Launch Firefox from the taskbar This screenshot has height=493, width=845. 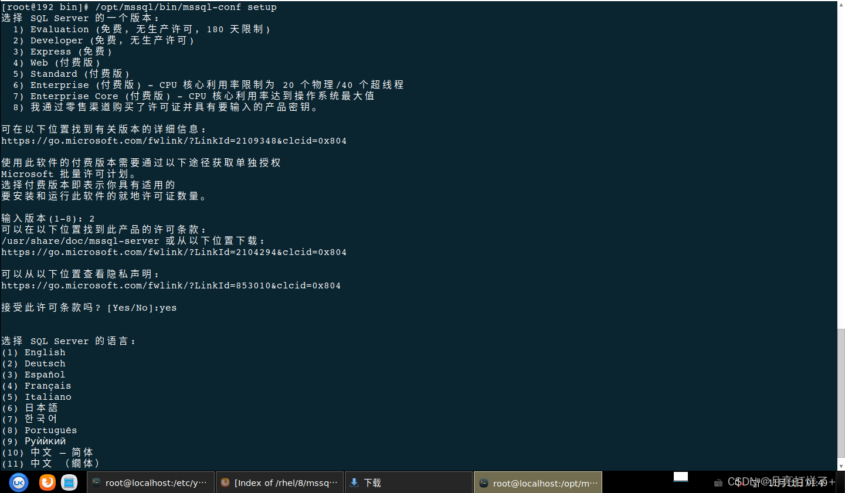click(47, 482)
